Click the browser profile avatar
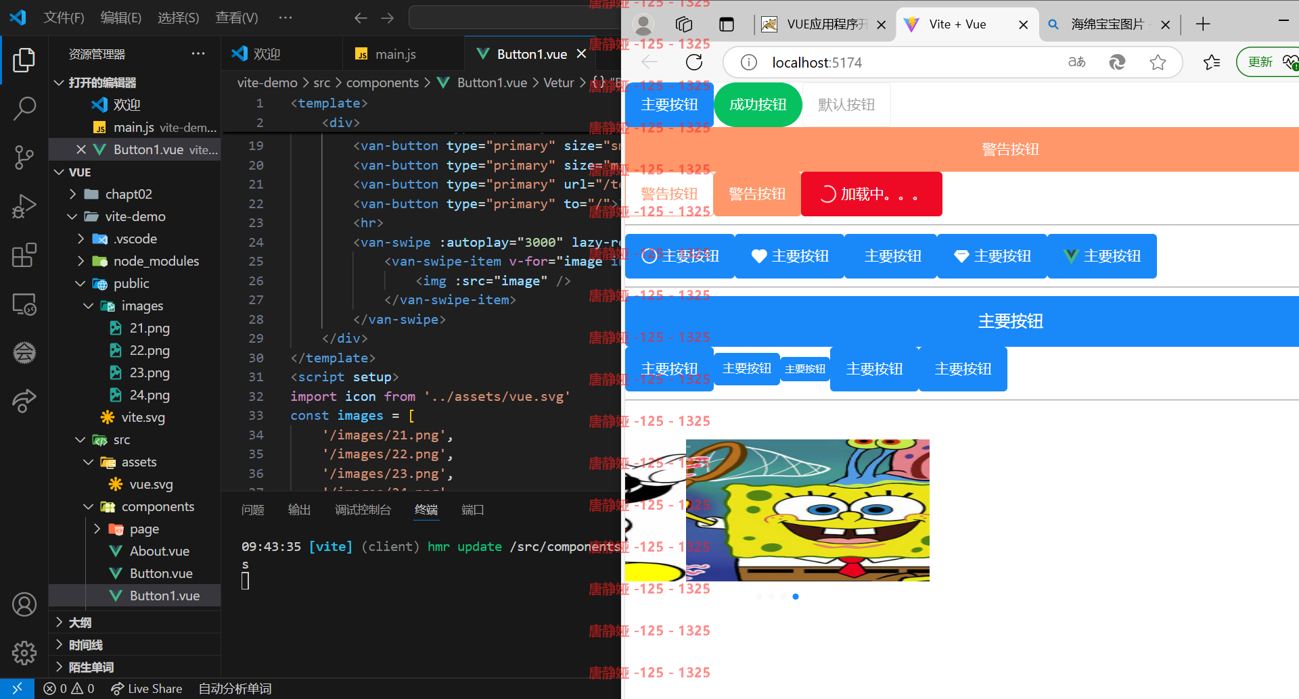Image resolution: width=1299 pixels, height=699 pixels. click(643, 24)
